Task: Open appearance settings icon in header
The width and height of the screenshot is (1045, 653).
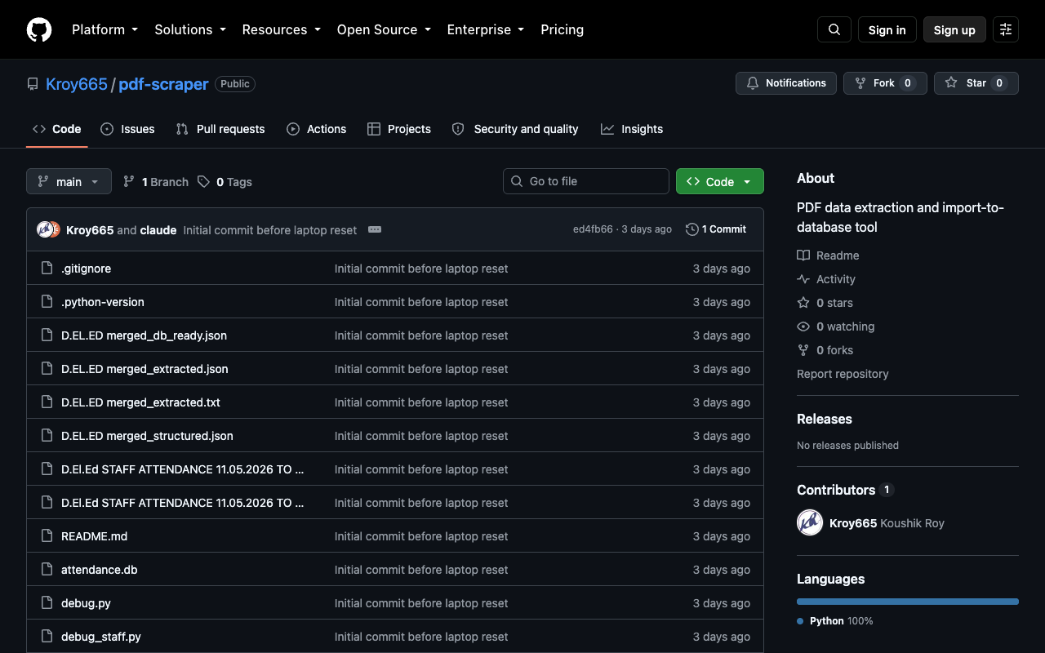Action: click(x=1006, y=29)
